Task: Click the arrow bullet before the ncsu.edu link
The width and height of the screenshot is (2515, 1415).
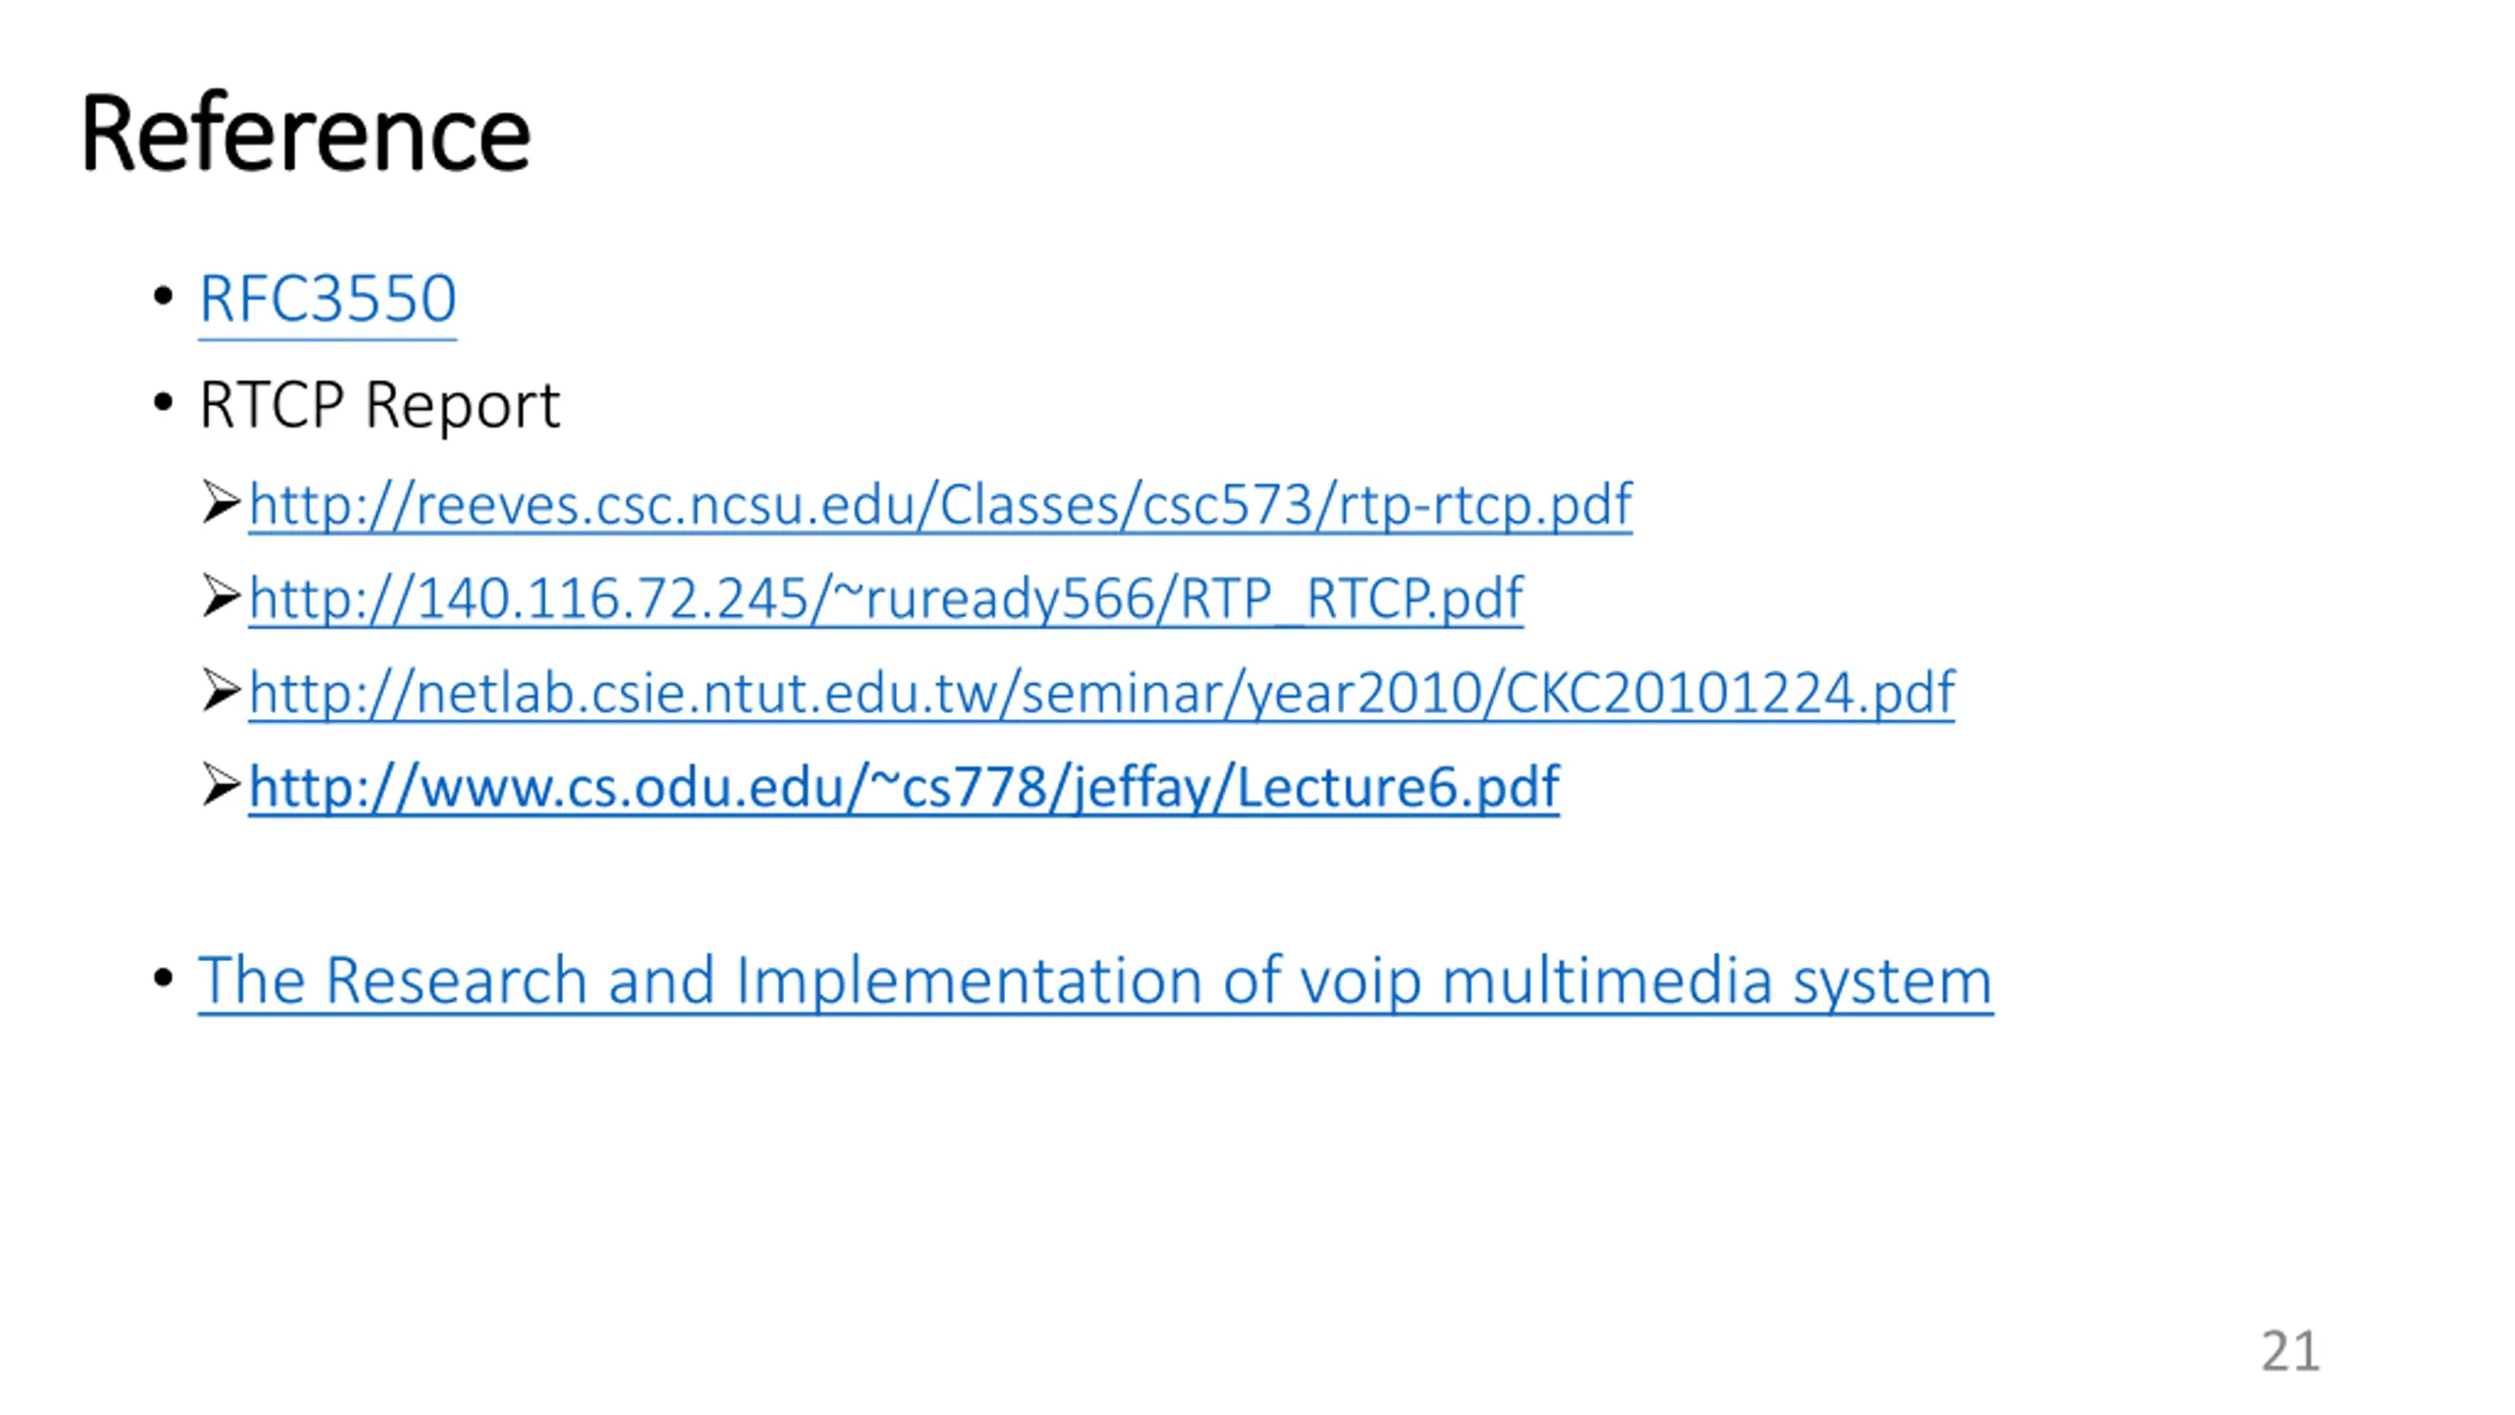Action: [x=221, y=502]
